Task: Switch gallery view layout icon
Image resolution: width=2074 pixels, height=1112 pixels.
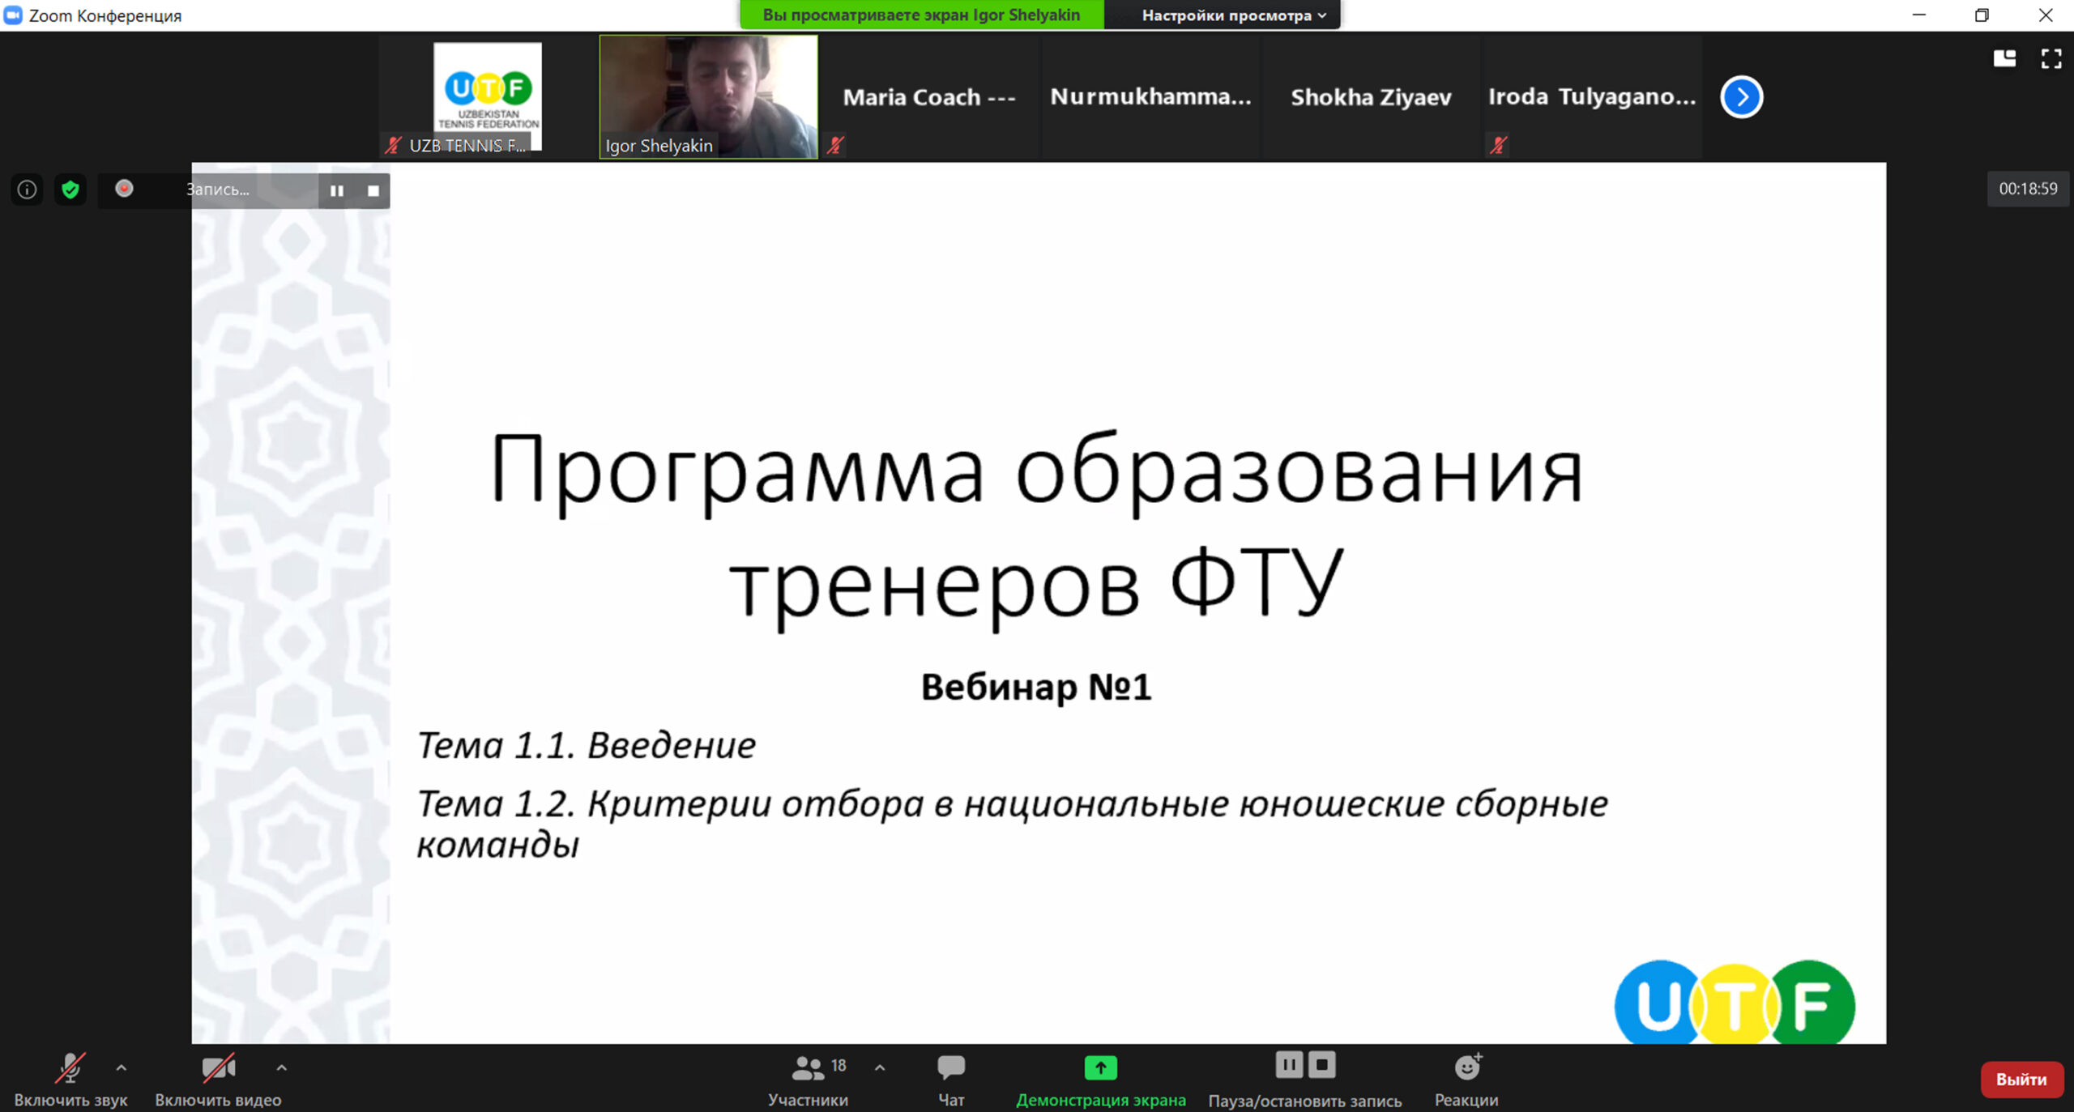Action: pyautogui.click(x=2004, y=58)
